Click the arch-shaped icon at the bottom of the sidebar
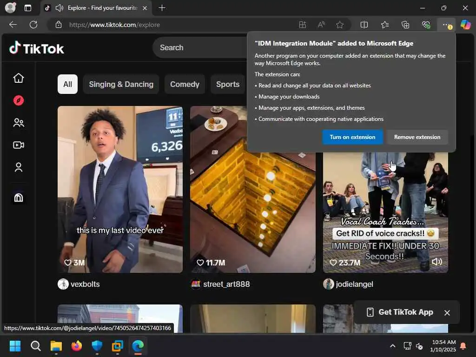 [19, 198]
